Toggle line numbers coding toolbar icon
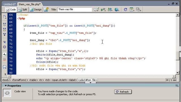181x102 pixels. (x=5, y=54)
